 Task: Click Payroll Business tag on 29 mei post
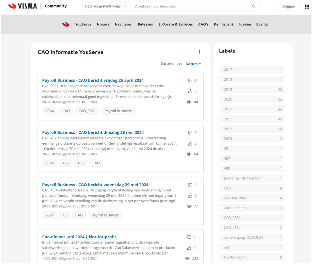tap(105, 215)
